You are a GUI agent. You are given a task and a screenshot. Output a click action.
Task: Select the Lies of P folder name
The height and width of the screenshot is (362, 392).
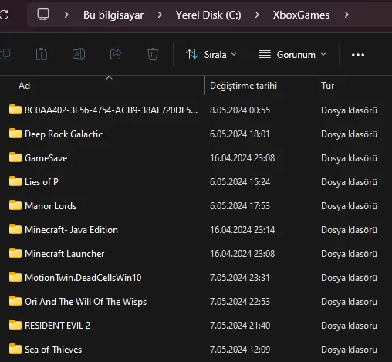coord(42,182)
